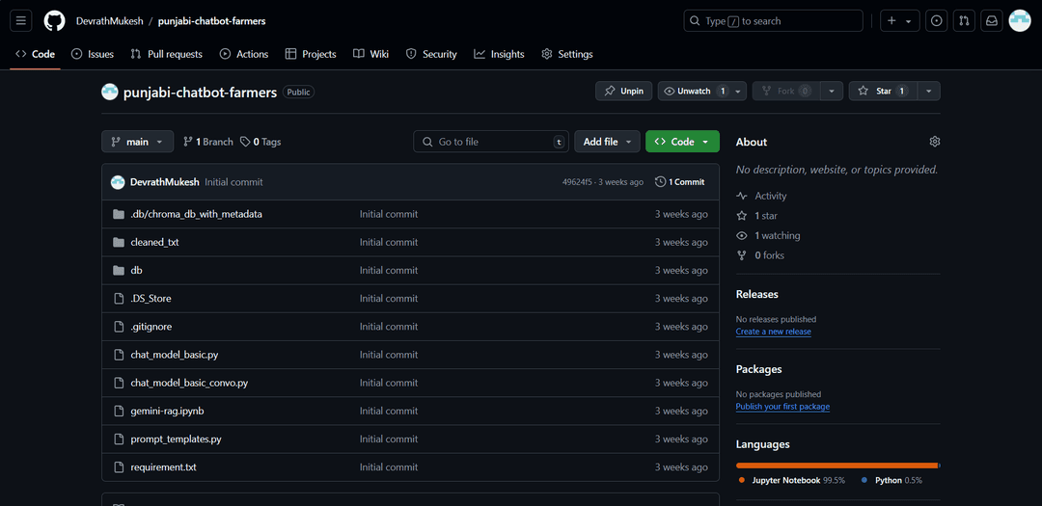Viewport: 1042px width, 506px height.
Task: Click the orange Jupyter Notebook language bar
Action: [836, 466]
